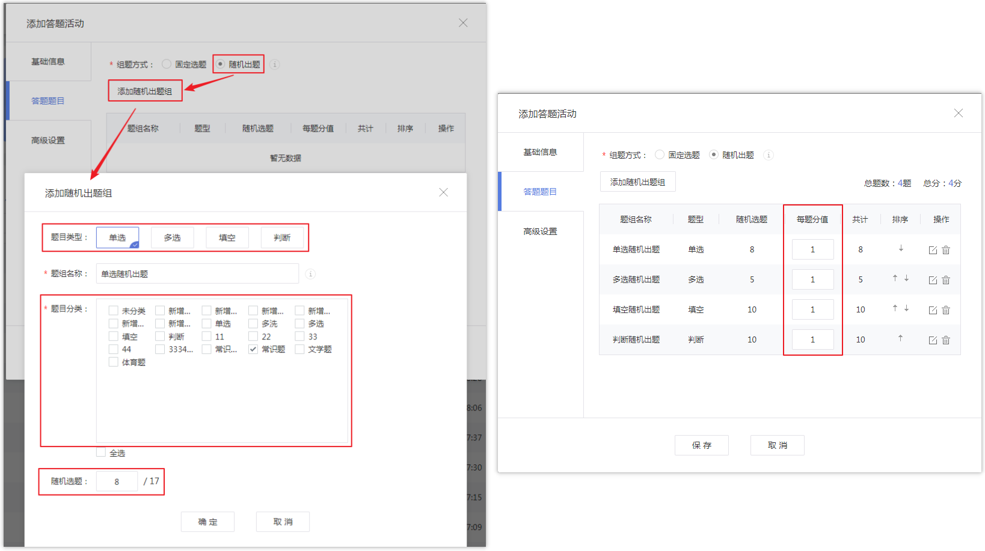Open 答题题目 tab in dimmed 暂无数据 dialog
This screenshot has width=985, height=551.
click(48, 101)
